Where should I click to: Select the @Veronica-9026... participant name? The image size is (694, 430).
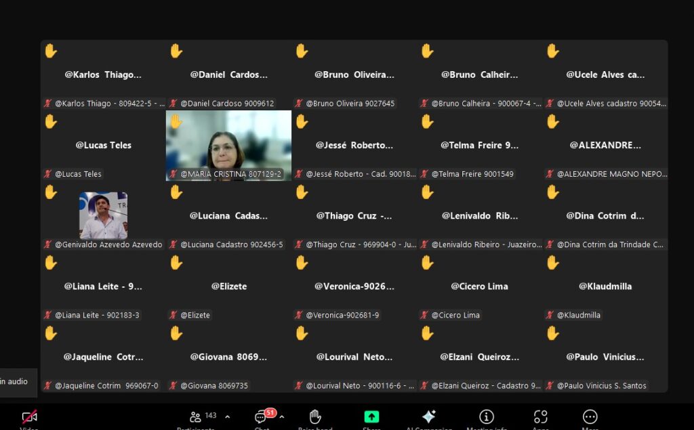click(354, 286)
